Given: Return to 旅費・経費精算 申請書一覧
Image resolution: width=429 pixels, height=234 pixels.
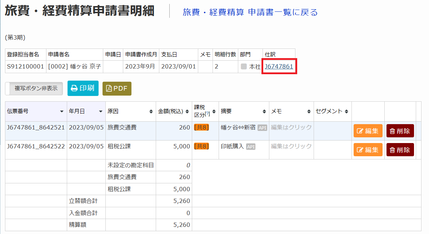Looking at the screenshot, I should tap(250, 12).
